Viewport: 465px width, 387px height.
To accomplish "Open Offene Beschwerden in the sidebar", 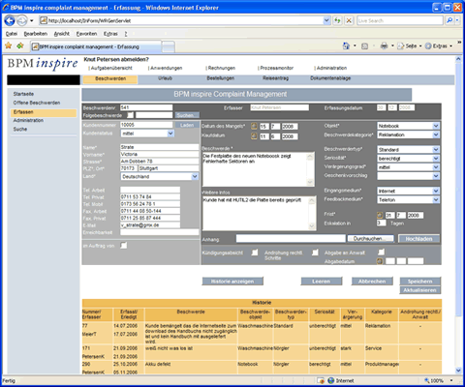I will (37, 103).
